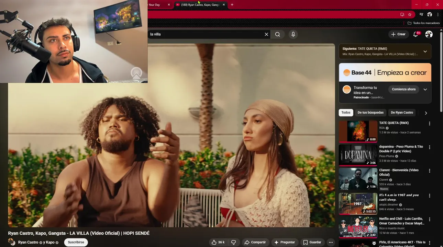Open 'Kapo' channel name link
This screenshot has height=247, width=443.
click(50, 242)
